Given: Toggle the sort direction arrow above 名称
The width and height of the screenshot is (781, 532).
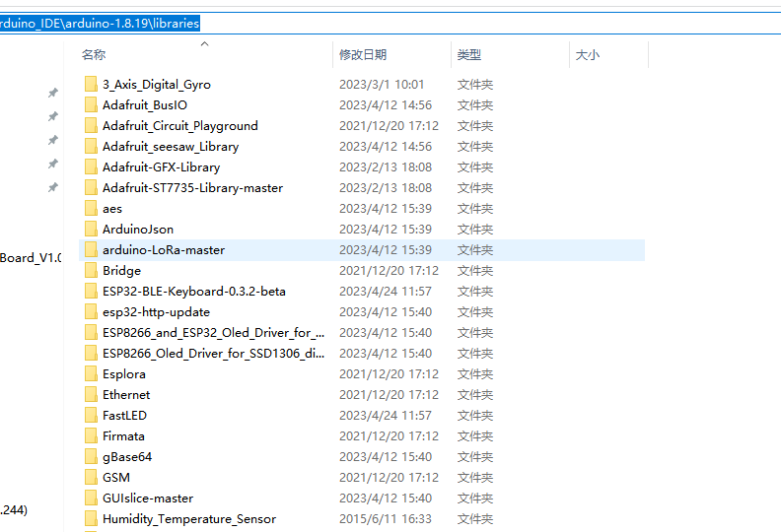Looking at the screenshot, I should point(204,43).
